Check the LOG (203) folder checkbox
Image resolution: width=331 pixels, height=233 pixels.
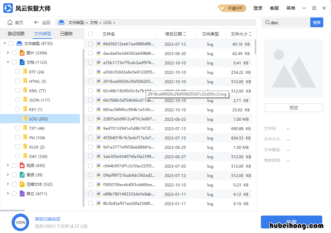point(17,118)
